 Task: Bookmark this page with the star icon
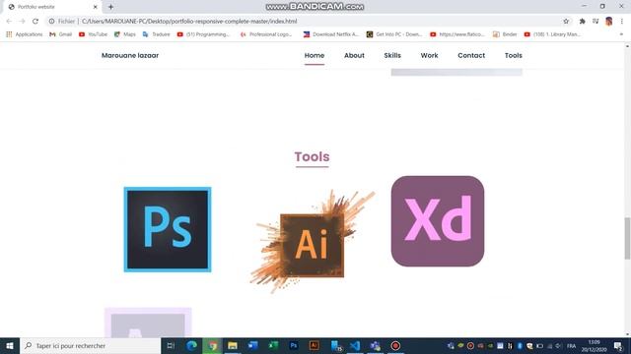click(x=566, y=22)
